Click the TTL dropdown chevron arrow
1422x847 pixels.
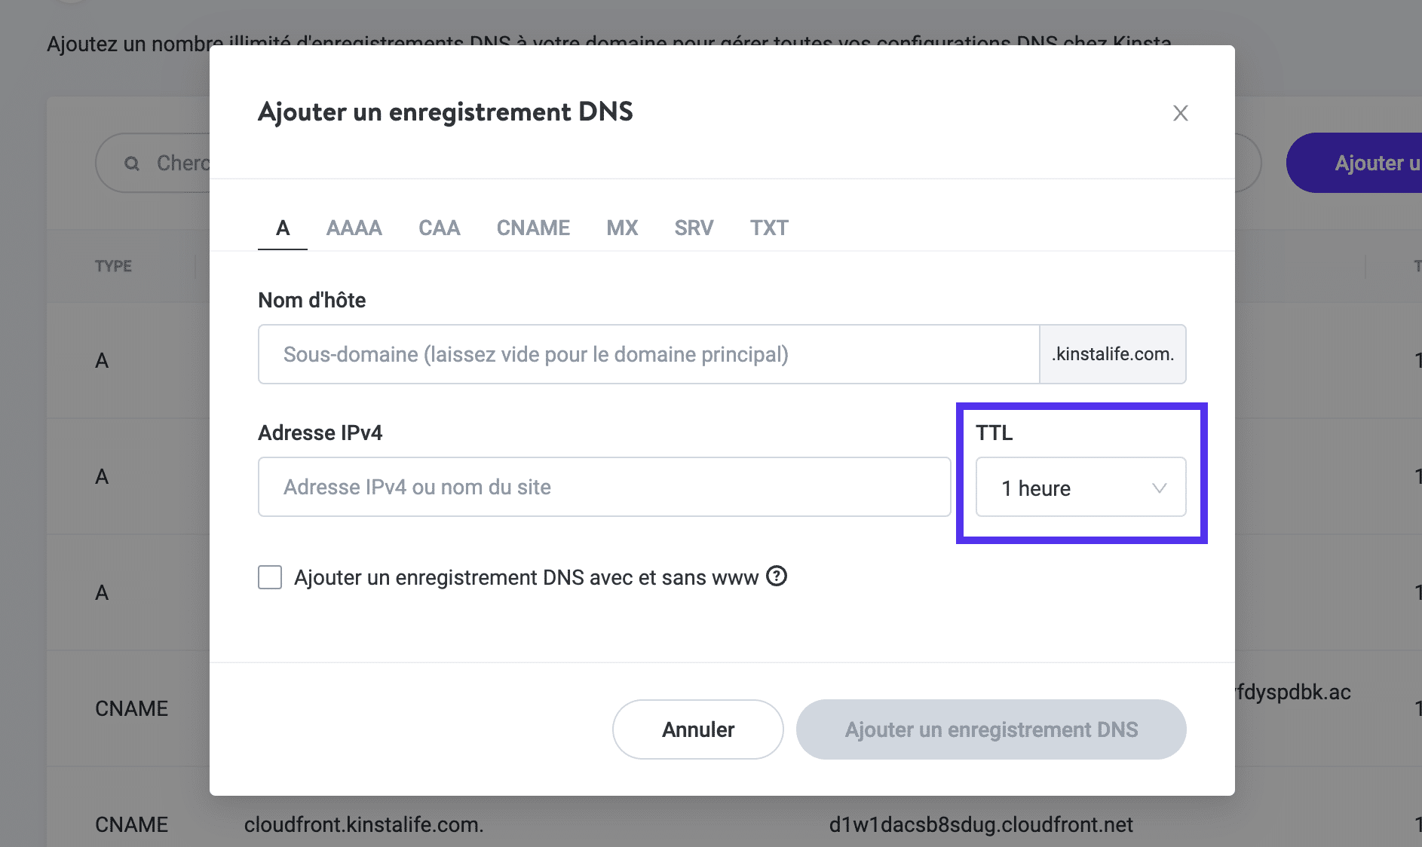pyautogui.click(x=1160, y=488)
